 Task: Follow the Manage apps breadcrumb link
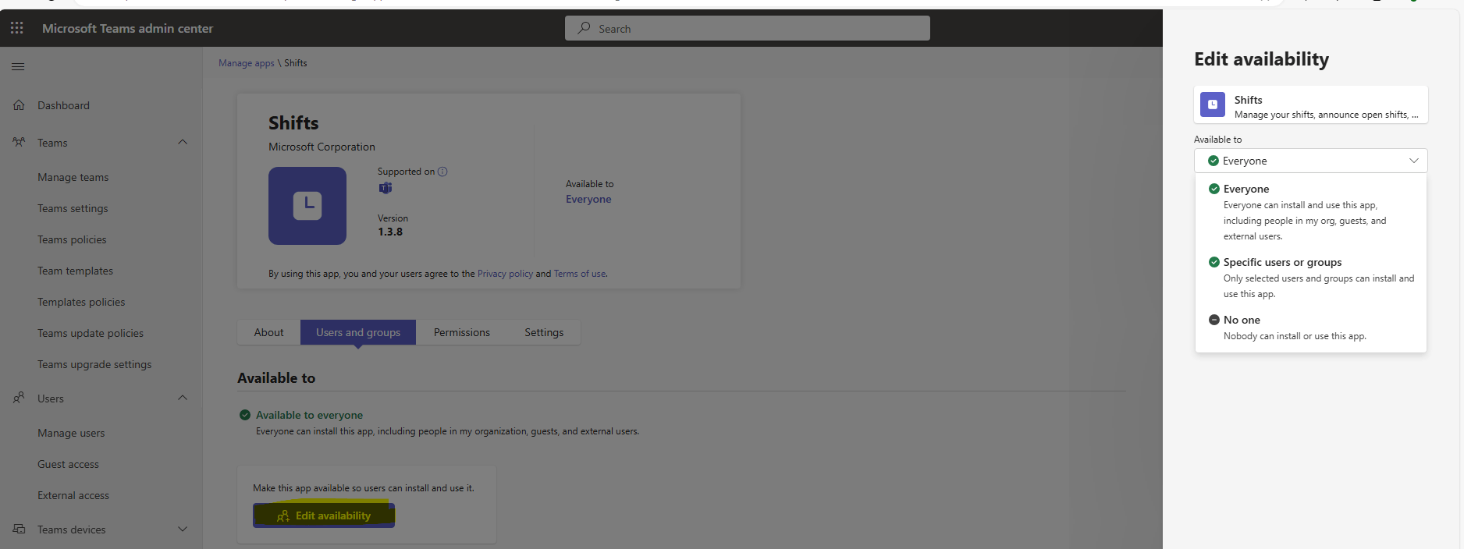[x=247, y=63]
